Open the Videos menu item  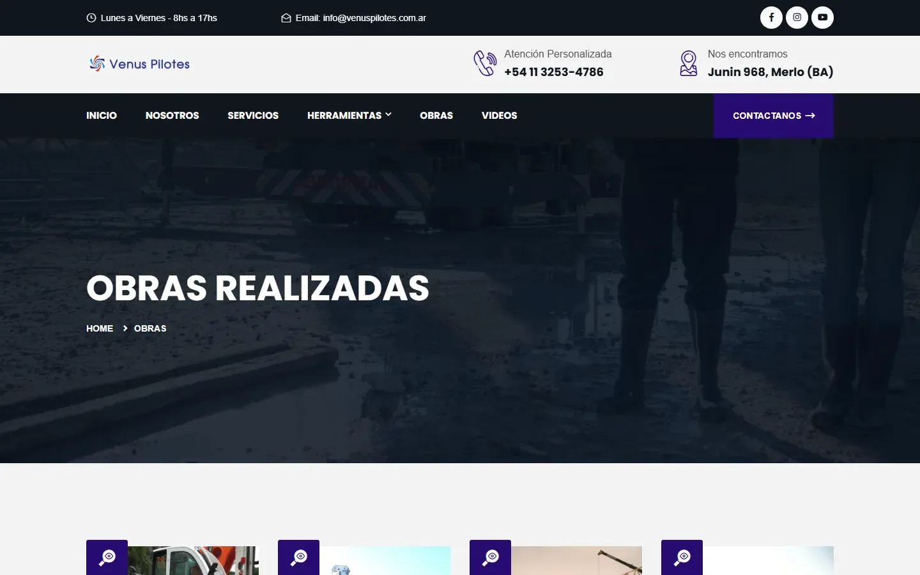point(499,116)
